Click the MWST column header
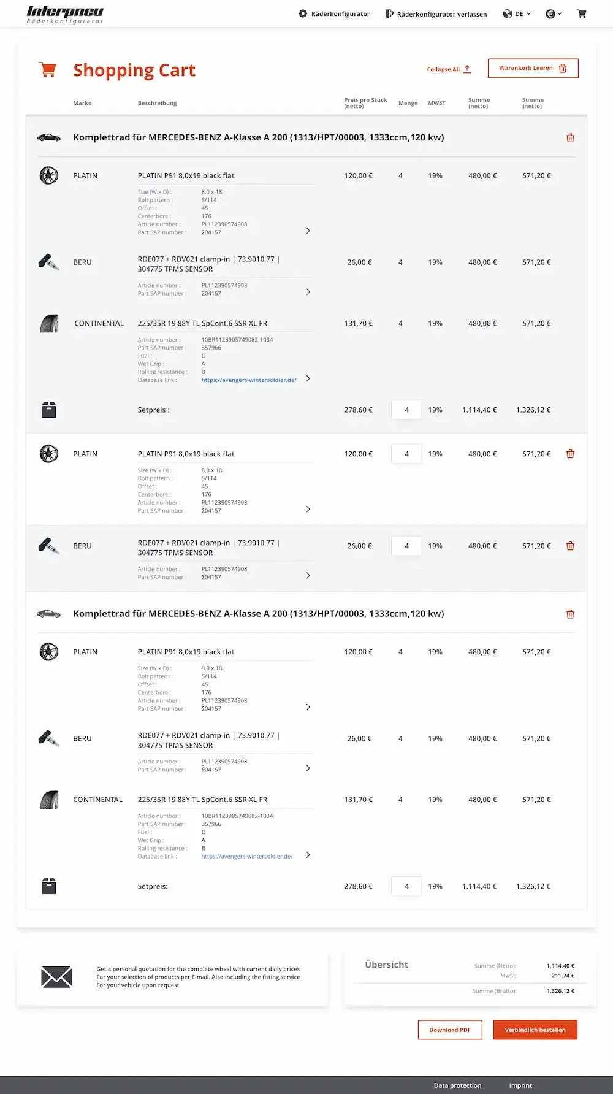This screenshot has width=613, height=1094. (436, 103)
